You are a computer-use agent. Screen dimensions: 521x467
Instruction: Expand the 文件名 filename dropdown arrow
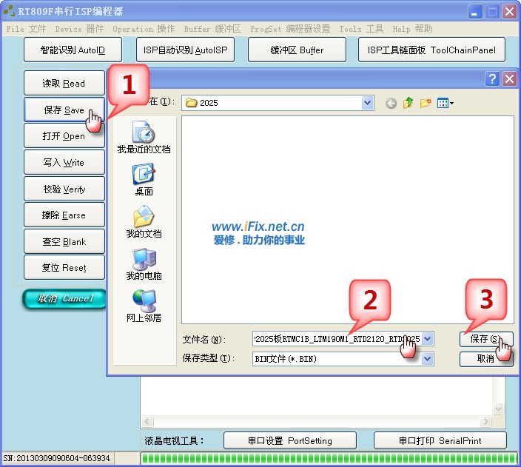coord(428,339)
